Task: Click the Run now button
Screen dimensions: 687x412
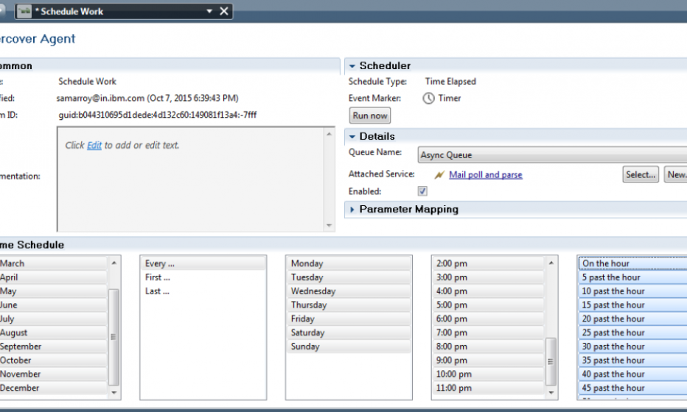Action: [x=369, y=116]
